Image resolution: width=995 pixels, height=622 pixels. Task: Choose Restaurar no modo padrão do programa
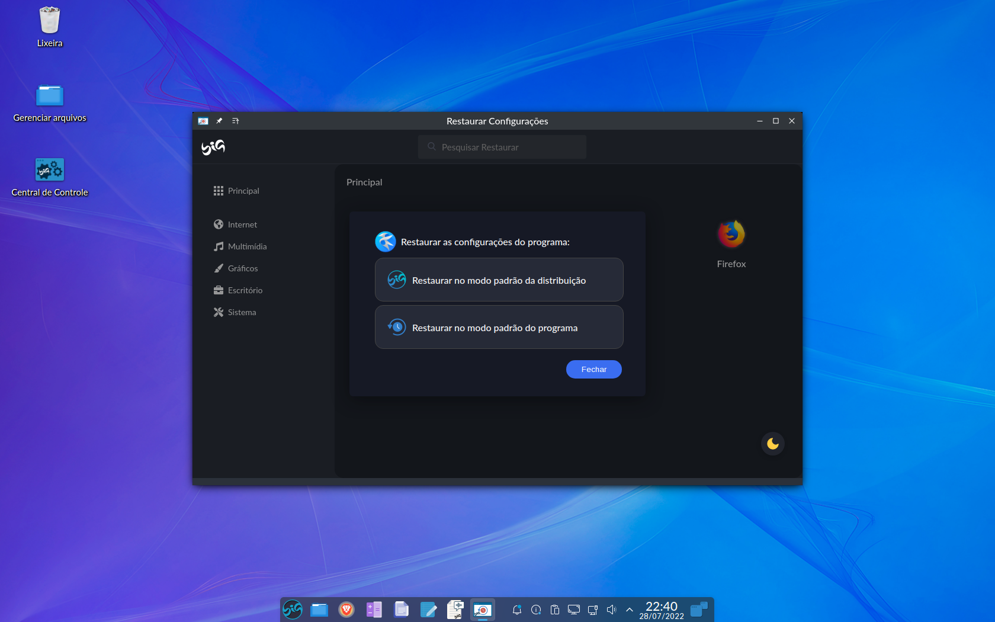(x=499, y=327)
